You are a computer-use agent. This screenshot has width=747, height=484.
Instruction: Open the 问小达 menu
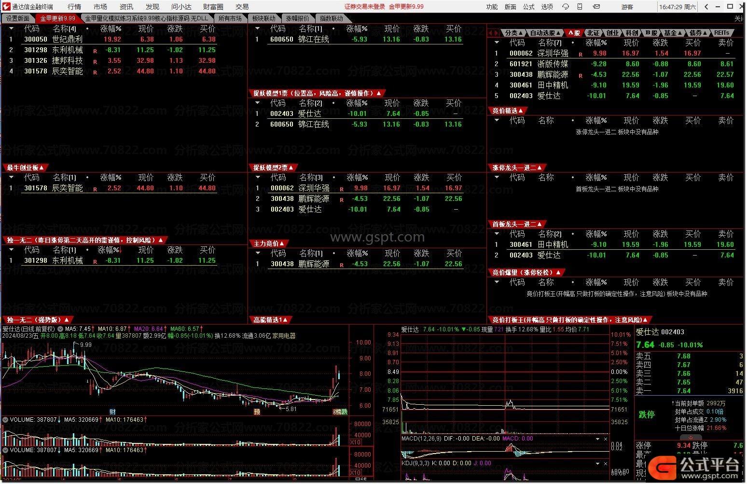click(181, 6)
